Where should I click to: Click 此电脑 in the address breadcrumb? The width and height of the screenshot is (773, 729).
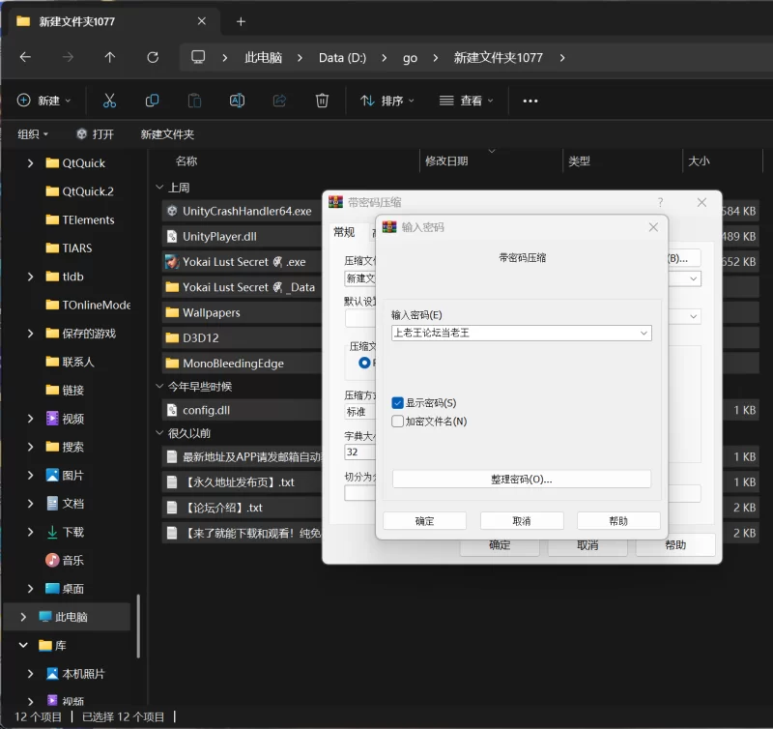point(263,58)
